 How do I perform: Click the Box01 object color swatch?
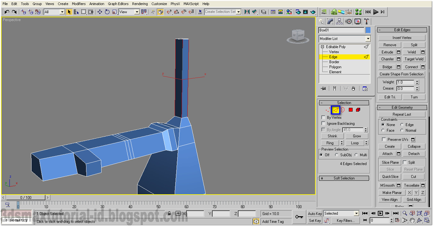[367, 30]
